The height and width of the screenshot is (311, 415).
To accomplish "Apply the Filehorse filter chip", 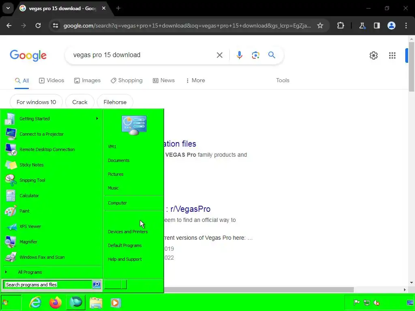I will tap(115, 102).
